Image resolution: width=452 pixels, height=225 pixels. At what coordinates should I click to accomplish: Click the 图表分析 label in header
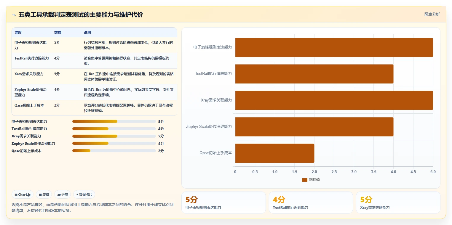point(432,14)
